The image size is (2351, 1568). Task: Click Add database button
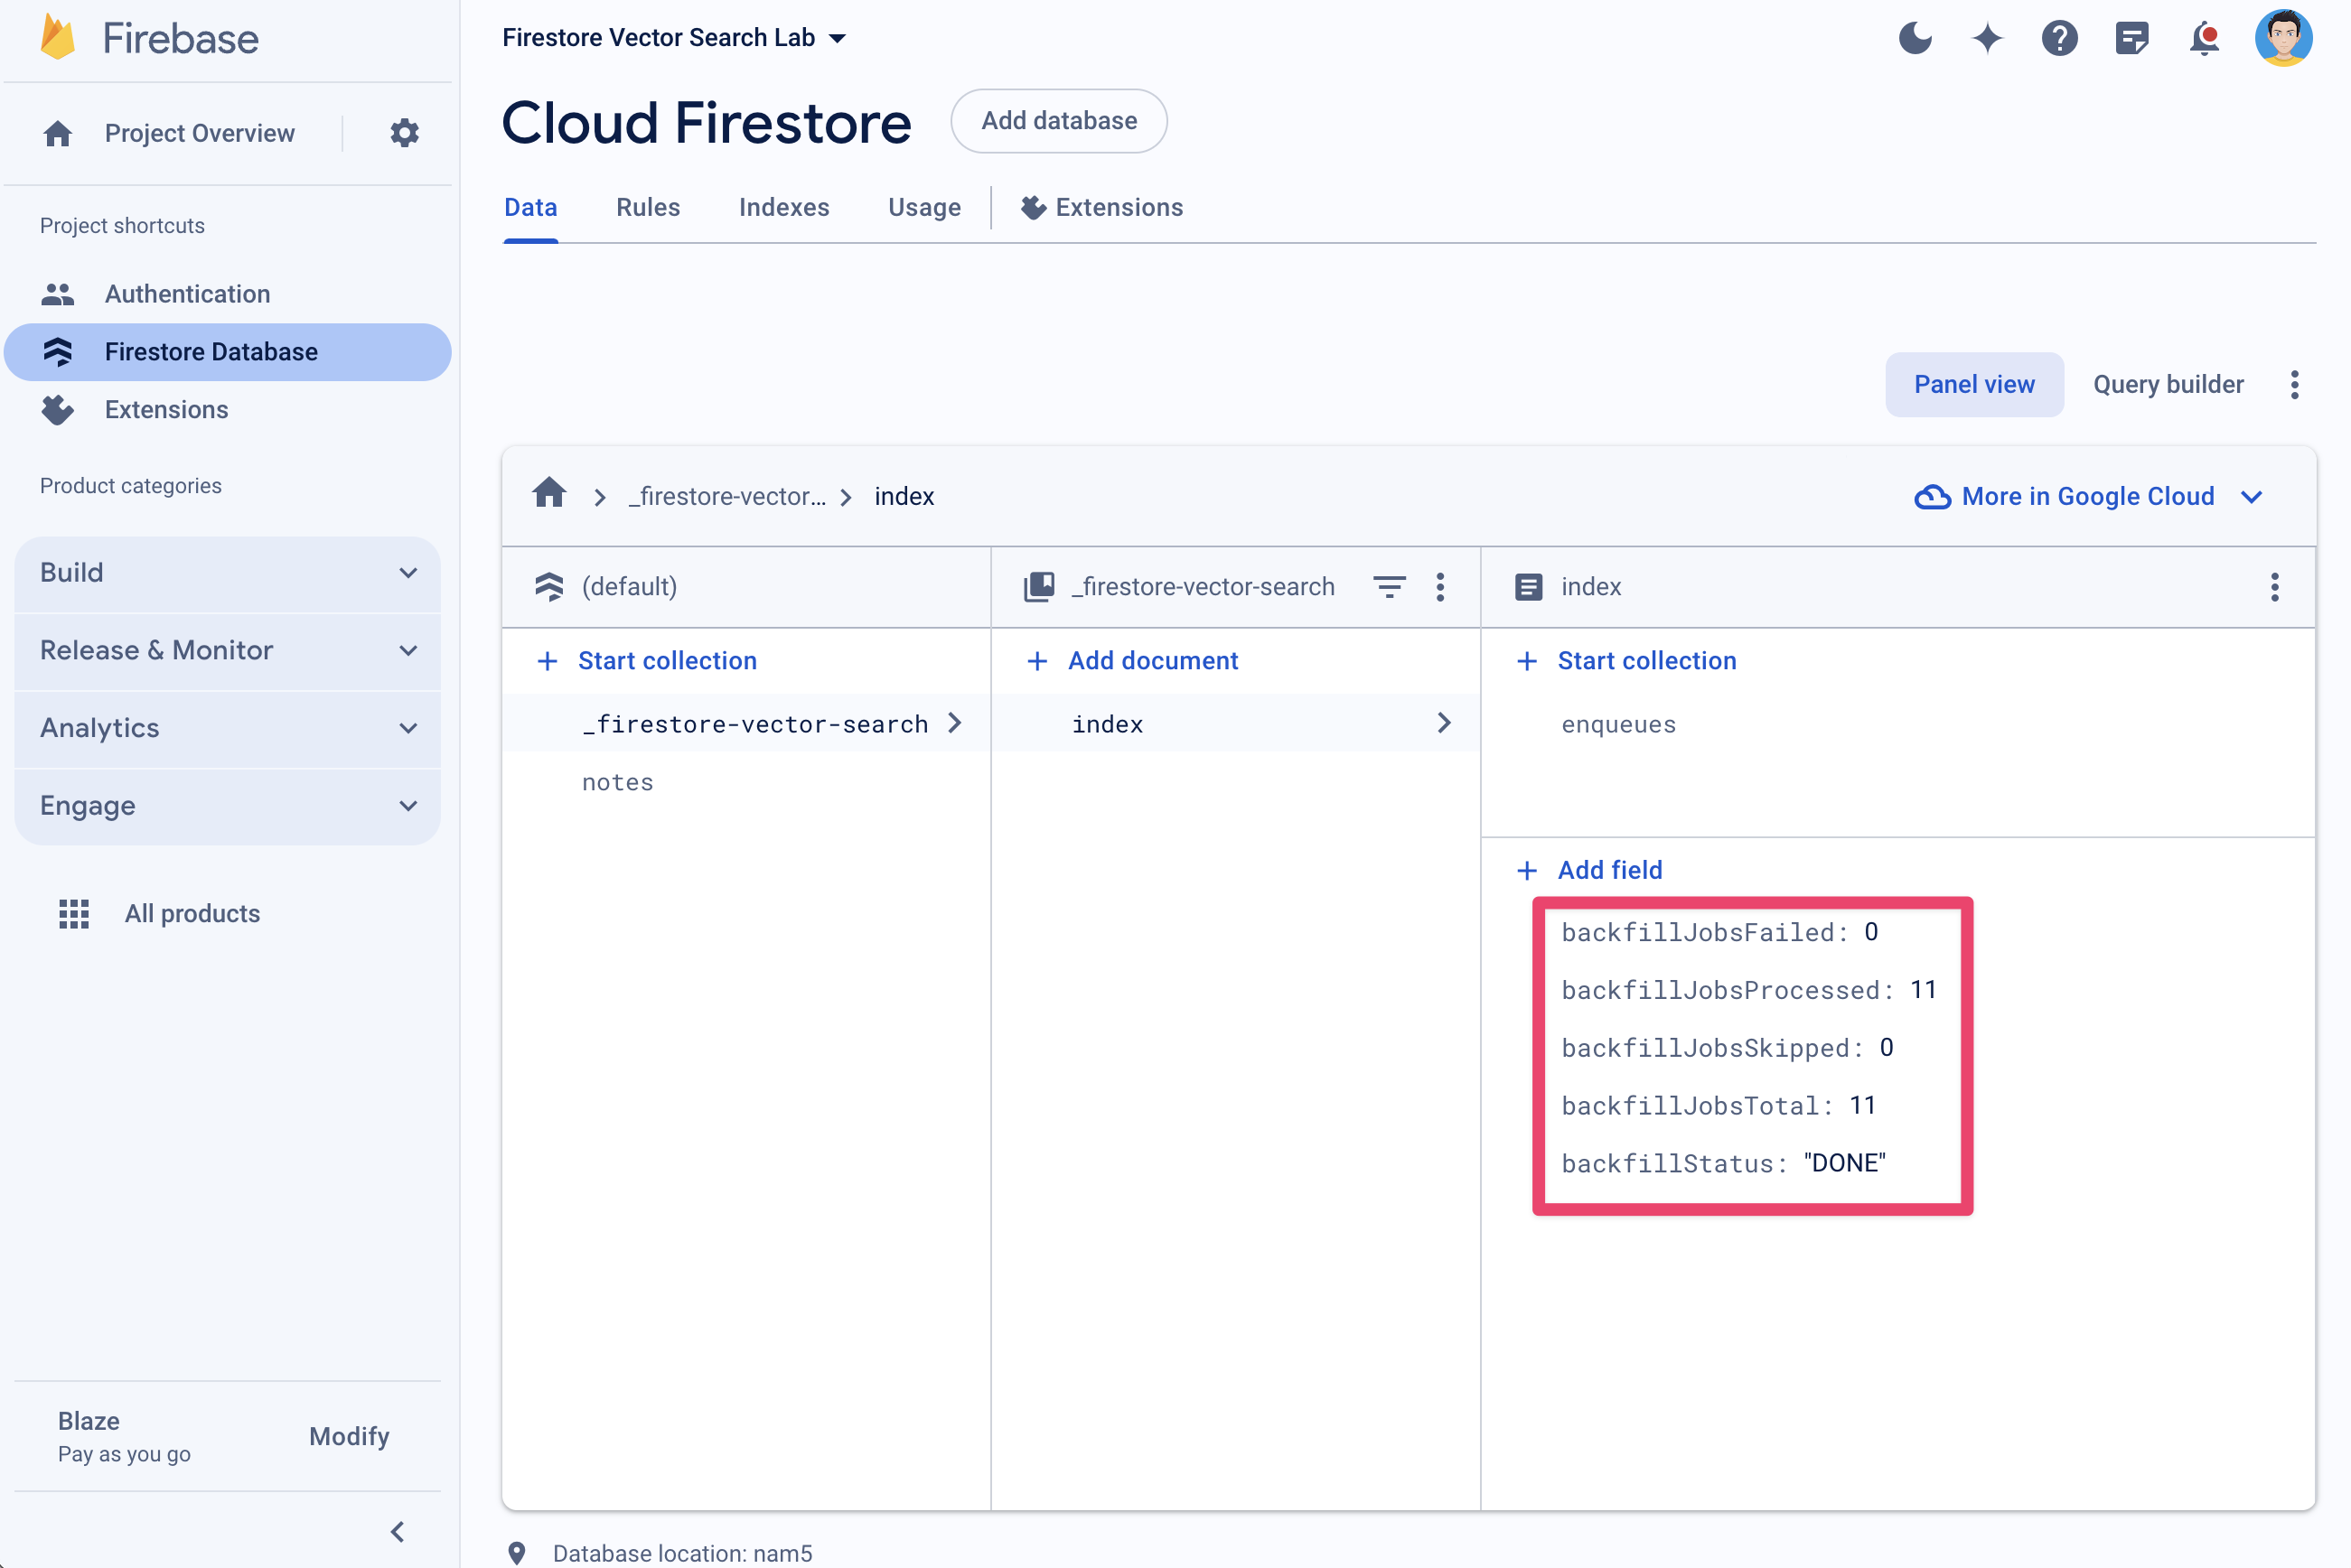click(x=1057, y=121)
